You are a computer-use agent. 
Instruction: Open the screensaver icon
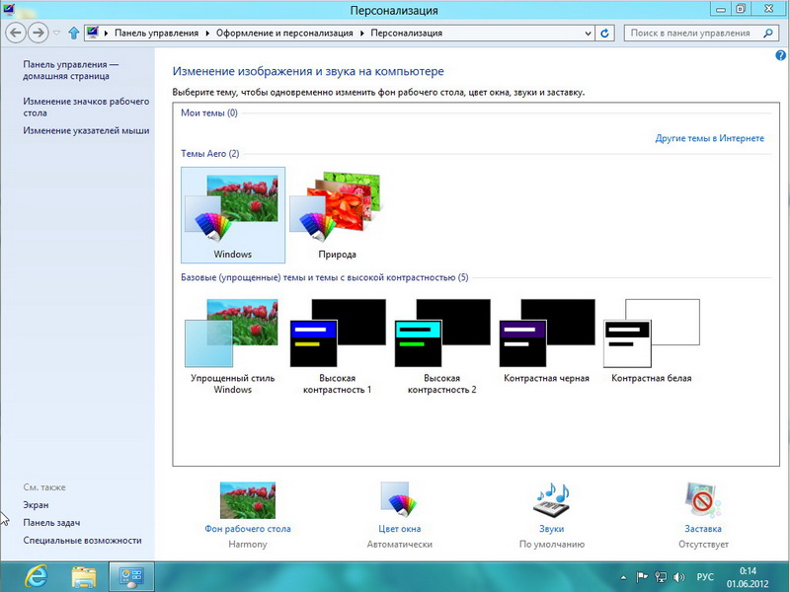click(x=703, y=500)
